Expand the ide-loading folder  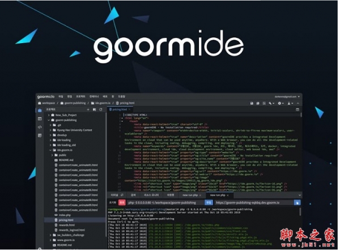point(50,140)
